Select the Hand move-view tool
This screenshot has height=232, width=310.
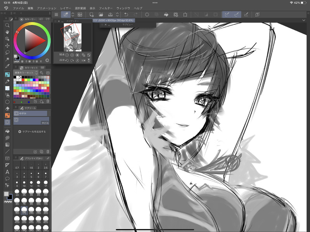(7, 32)
